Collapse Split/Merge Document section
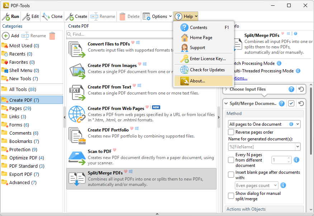Viewport: 314px width, 216px height. [226, 104]
